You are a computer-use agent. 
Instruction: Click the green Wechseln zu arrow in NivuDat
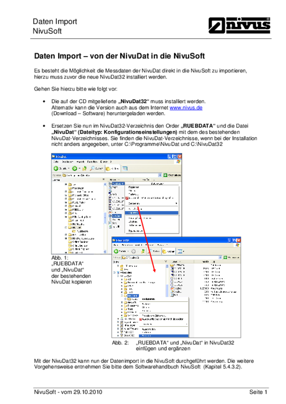point(165,175)
